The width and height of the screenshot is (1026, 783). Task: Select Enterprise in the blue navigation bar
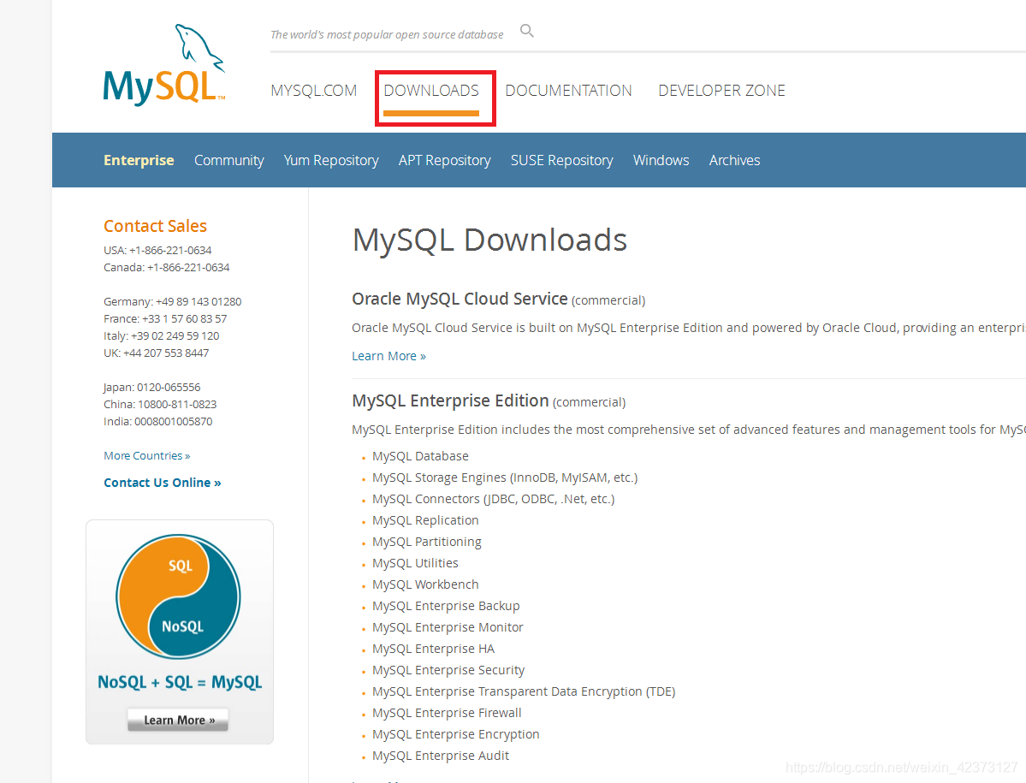139,160
